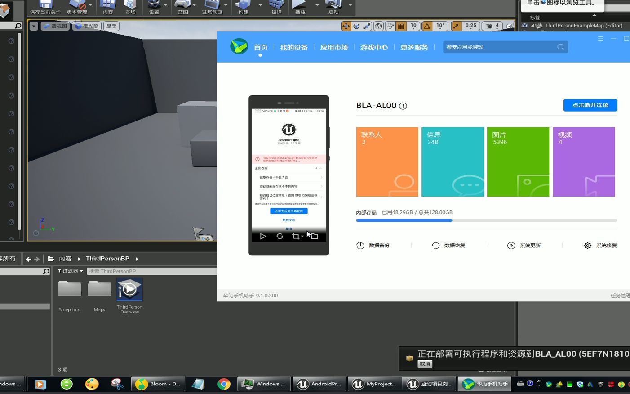Switch to the 应用市场 tab in HiSuite

point(334,47)
